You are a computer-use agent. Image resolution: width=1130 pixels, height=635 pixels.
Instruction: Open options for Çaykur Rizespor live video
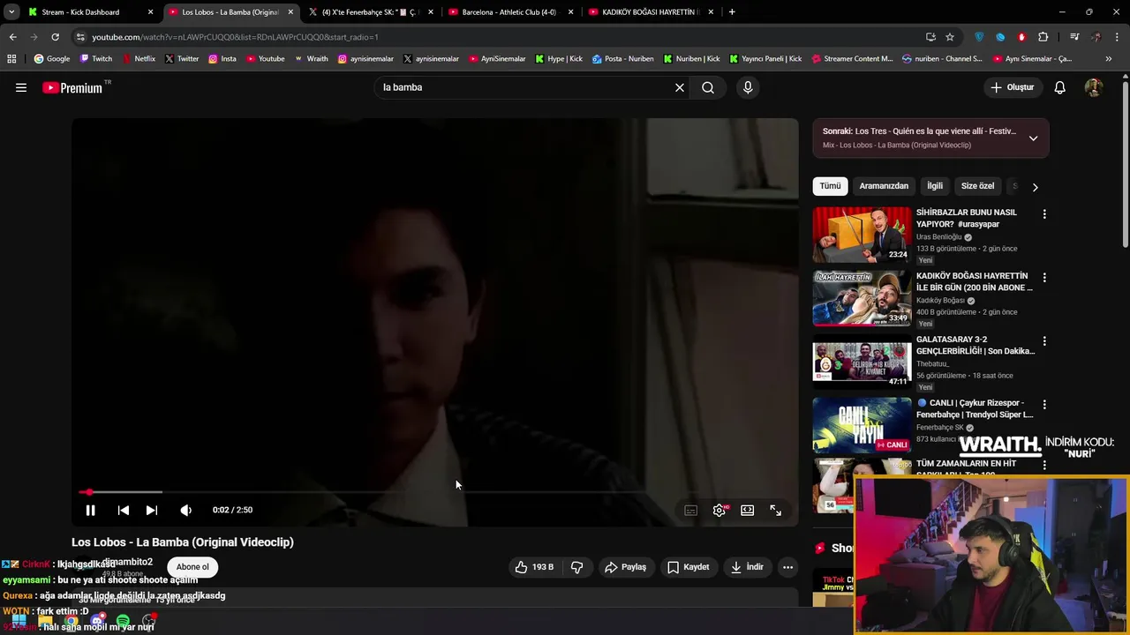1044,405
